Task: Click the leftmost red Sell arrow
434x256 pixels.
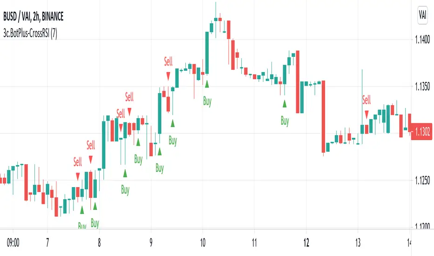Action: [x=78, y=176]
